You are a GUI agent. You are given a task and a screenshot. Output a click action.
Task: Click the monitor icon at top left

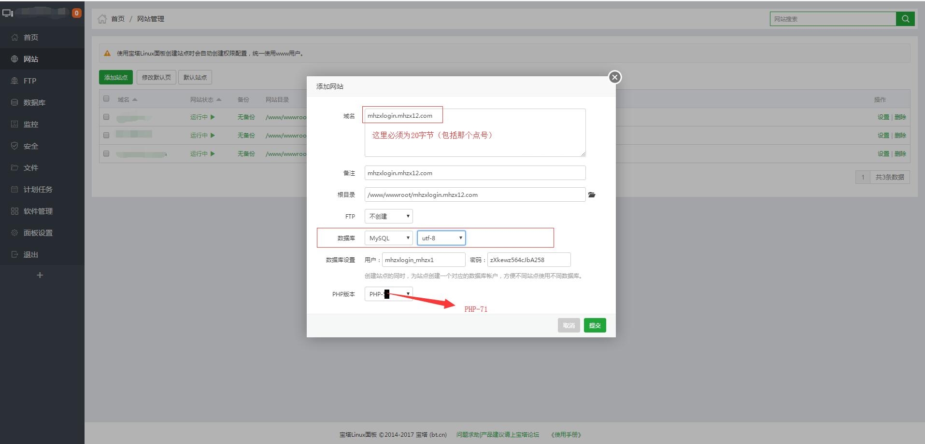tap(8, 13)
